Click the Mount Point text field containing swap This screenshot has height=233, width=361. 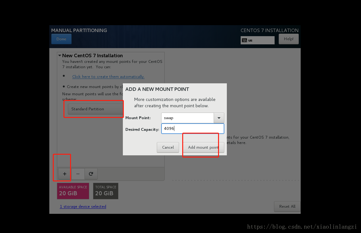coord(188,118)
